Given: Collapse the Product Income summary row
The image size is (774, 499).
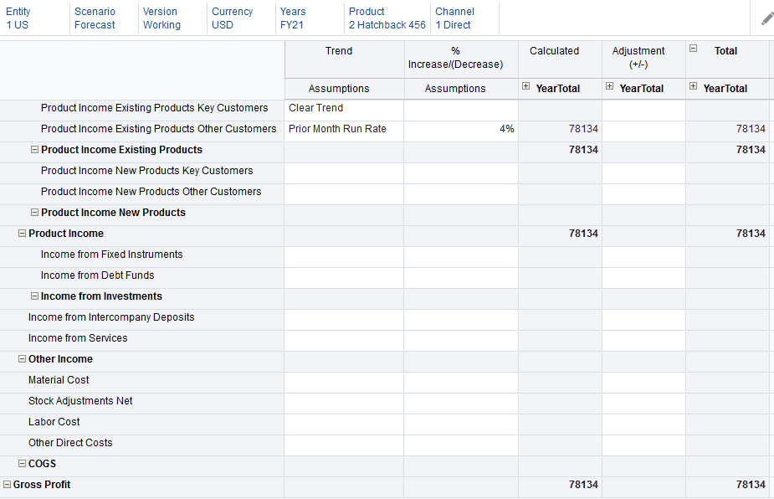Looking at the screenshot, I should pos(22,233).
